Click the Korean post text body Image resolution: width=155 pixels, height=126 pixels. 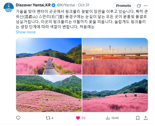[x=82, y=19]
